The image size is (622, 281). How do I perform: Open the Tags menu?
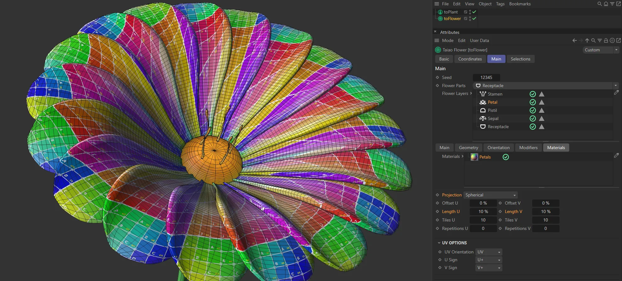point(500,4)
